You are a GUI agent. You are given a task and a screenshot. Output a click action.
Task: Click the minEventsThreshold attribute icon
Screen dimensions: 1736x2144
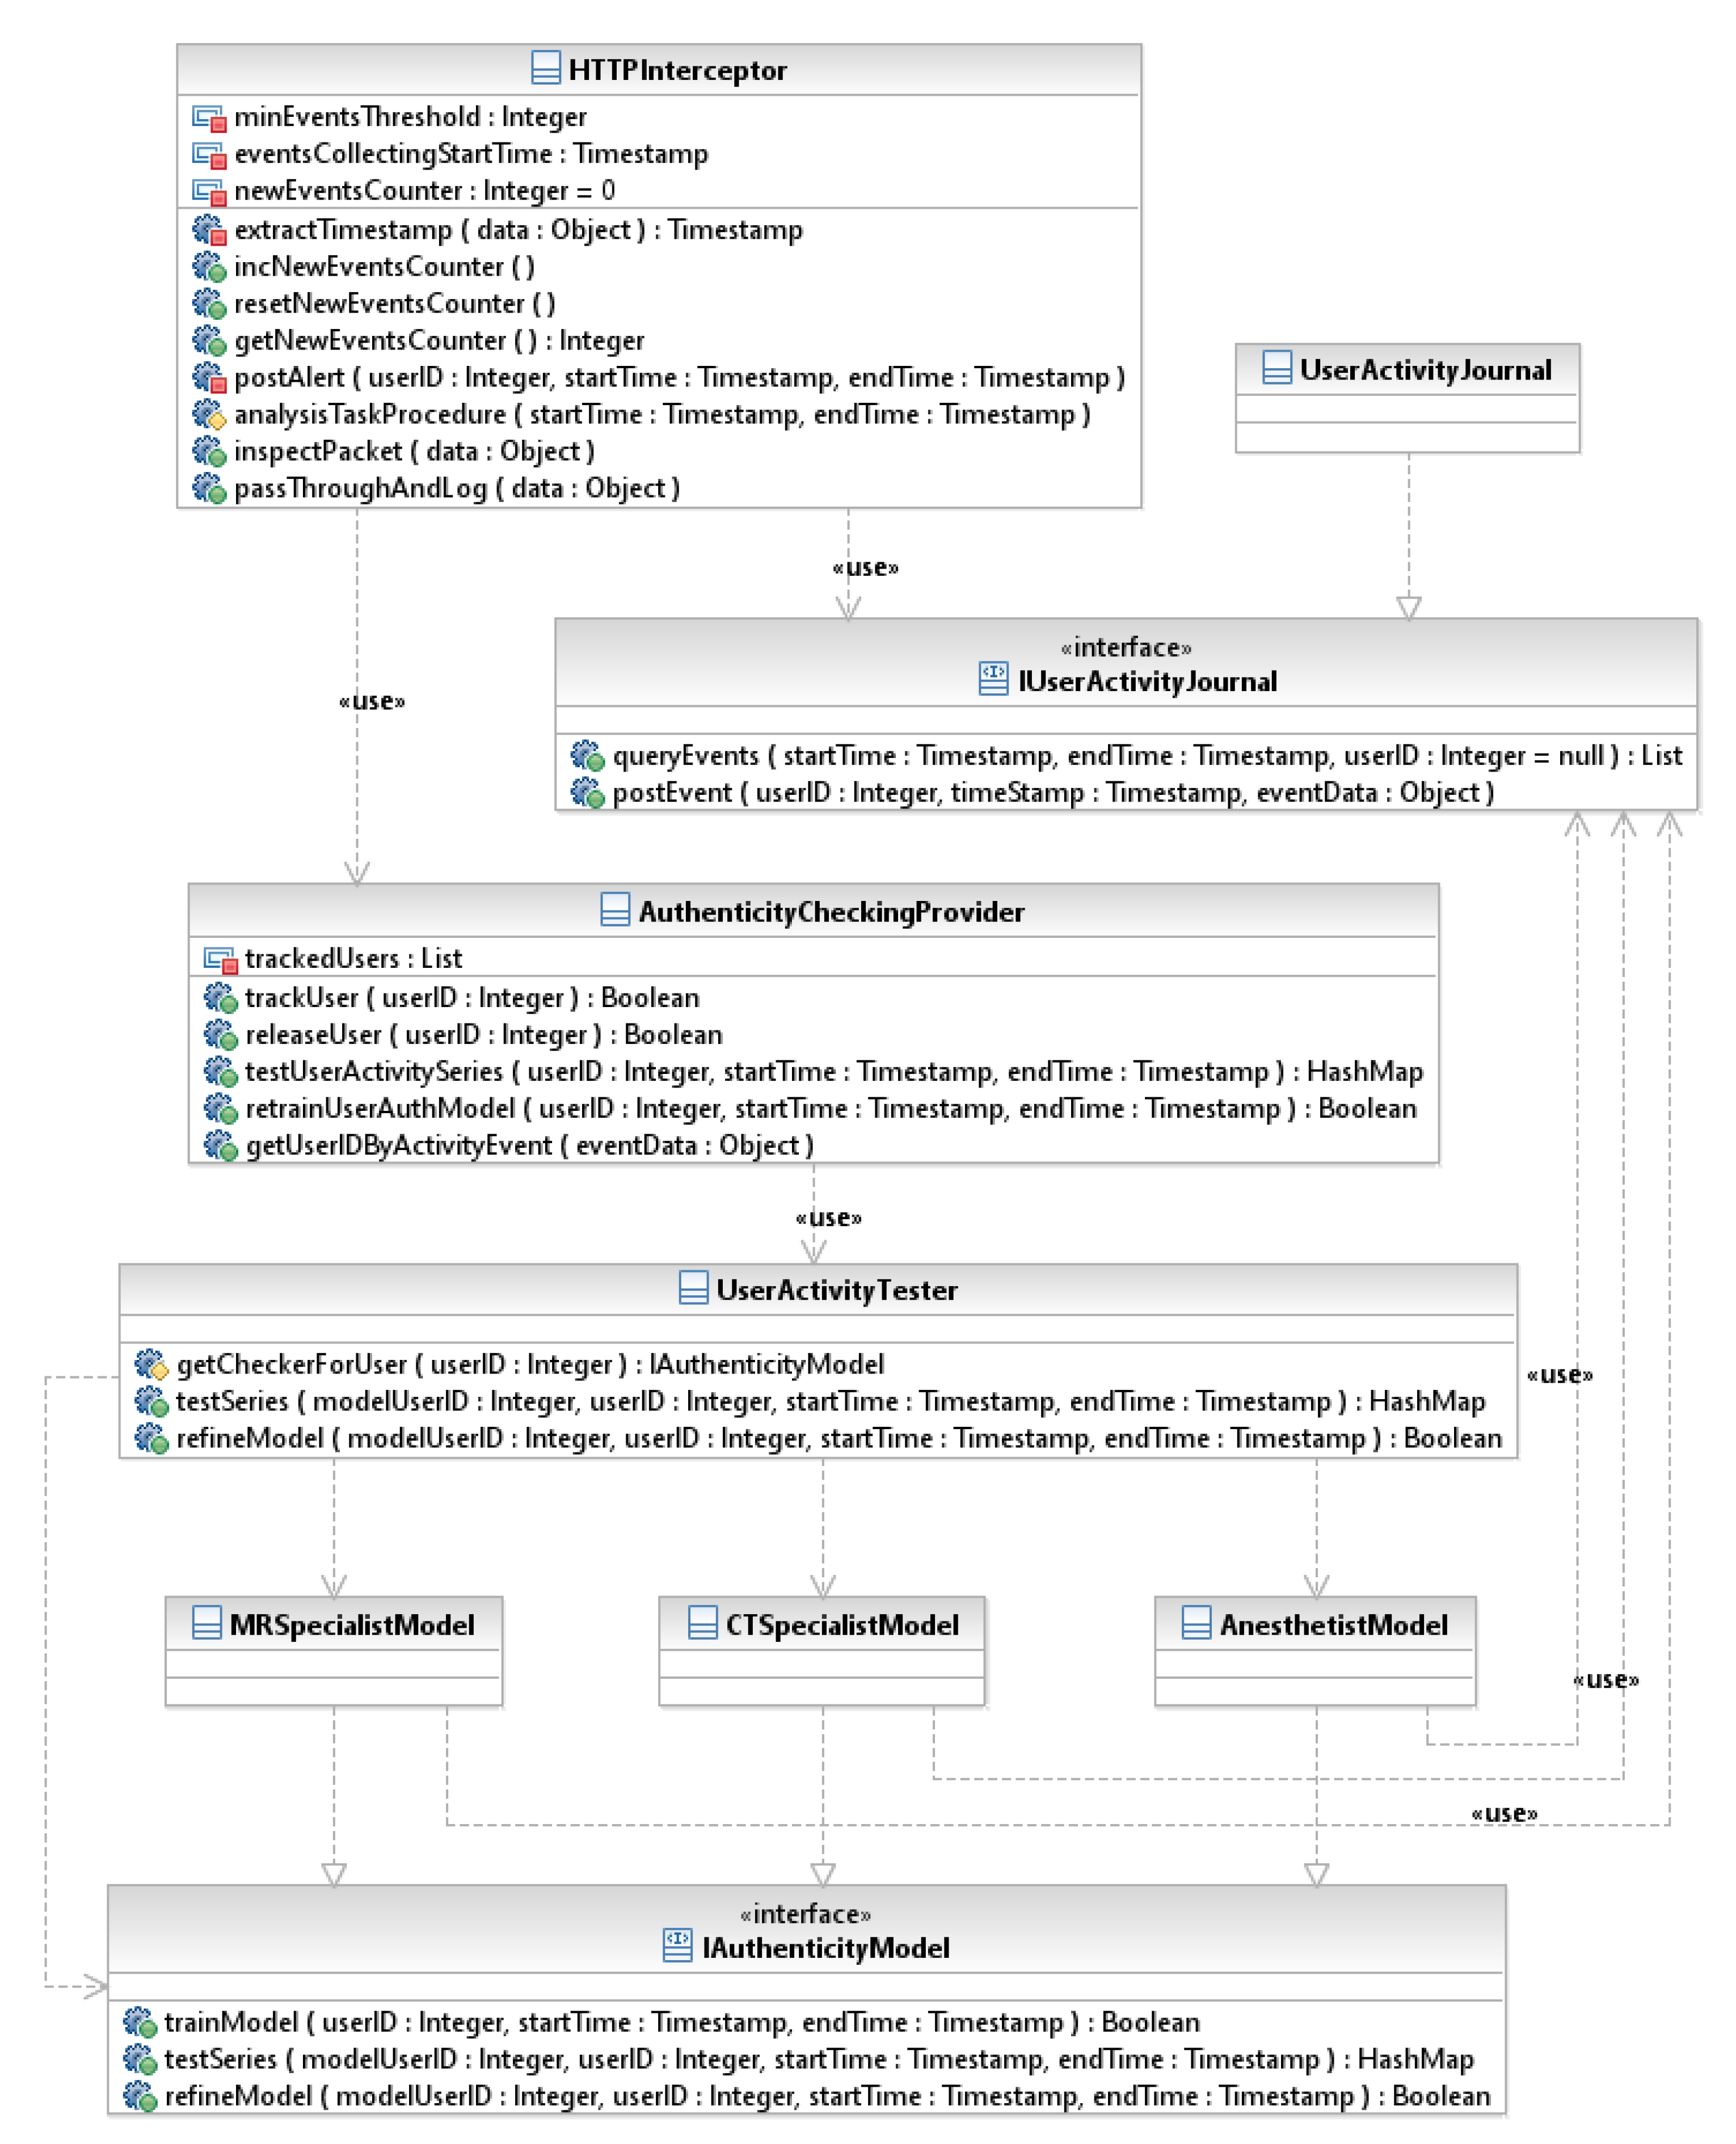tap(209, 118)
